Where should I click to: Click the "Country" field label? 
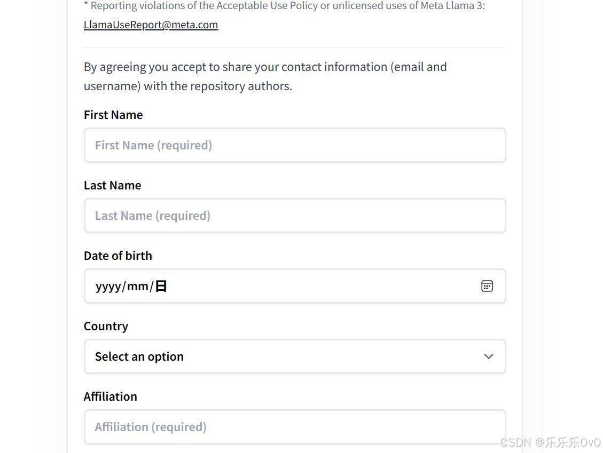106,326
